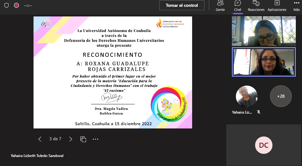Expand the Más options menu
The width and height of the screenshot is (302, 166).
[296, 6]
